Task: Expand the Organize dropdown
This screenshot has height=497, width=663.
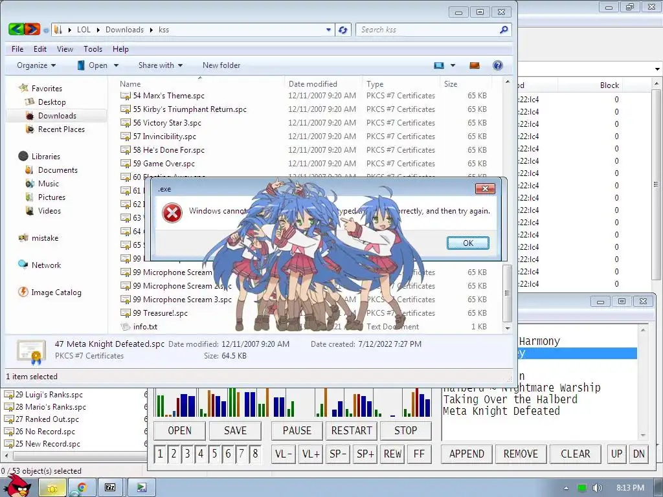Action: [x=36, y=65]
